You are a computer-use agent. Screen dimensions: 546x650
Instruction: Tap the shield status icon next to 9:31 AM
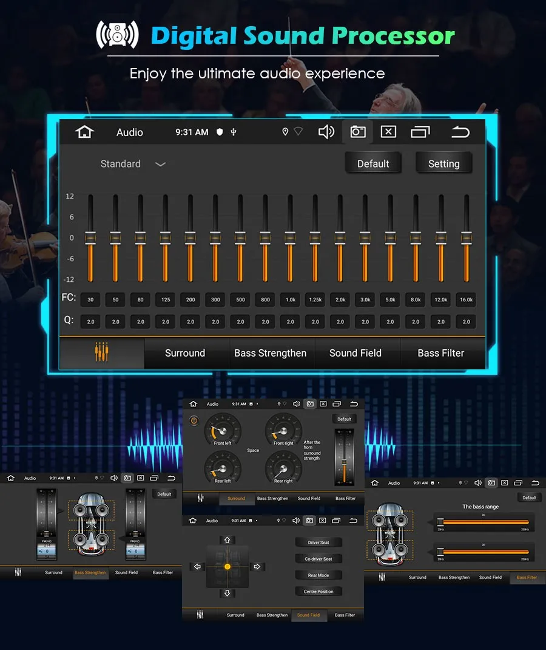220,132
